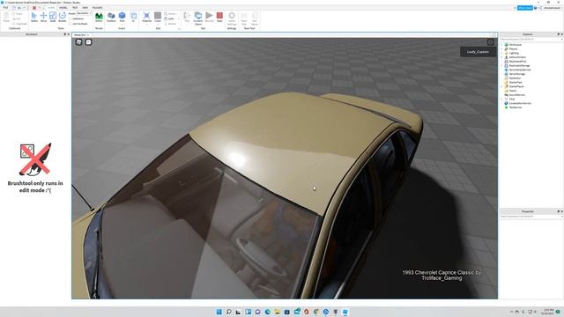Click the red stop icon in quick access bar
The width and height of the screenshot is (564, 317).
click(34, 8)
